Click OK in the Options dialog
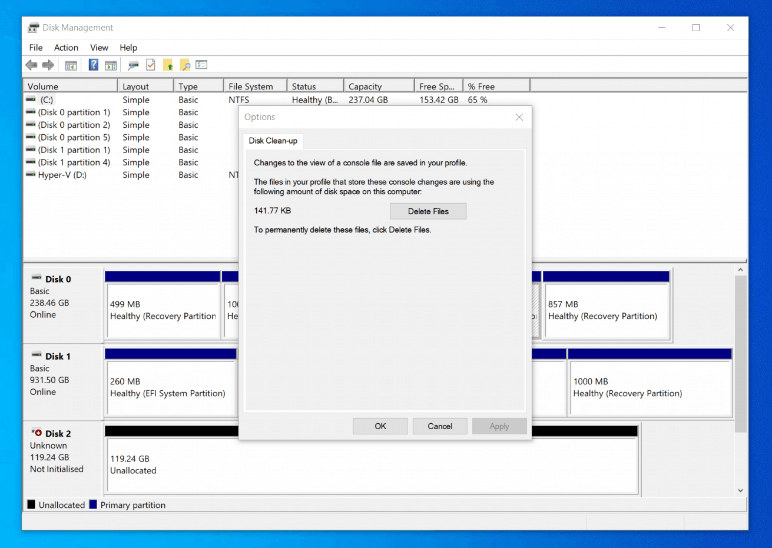This screenshot has width=772, height=548. (380, 426)
